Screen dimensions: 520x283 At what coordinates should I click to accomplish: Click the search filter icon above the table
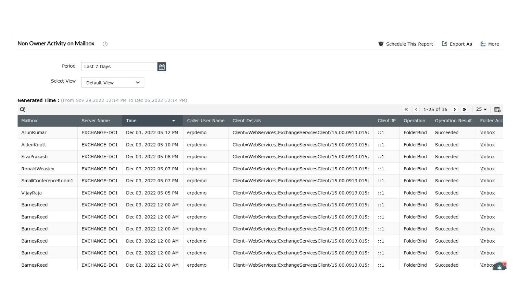pos(23,109)
